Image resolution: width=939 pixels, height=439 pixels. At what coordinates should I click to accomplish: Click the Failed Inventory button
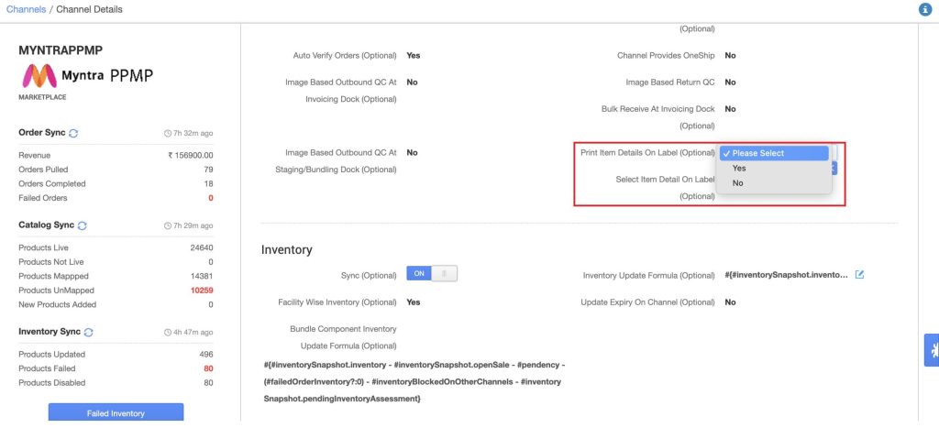(x=116, y=412)
